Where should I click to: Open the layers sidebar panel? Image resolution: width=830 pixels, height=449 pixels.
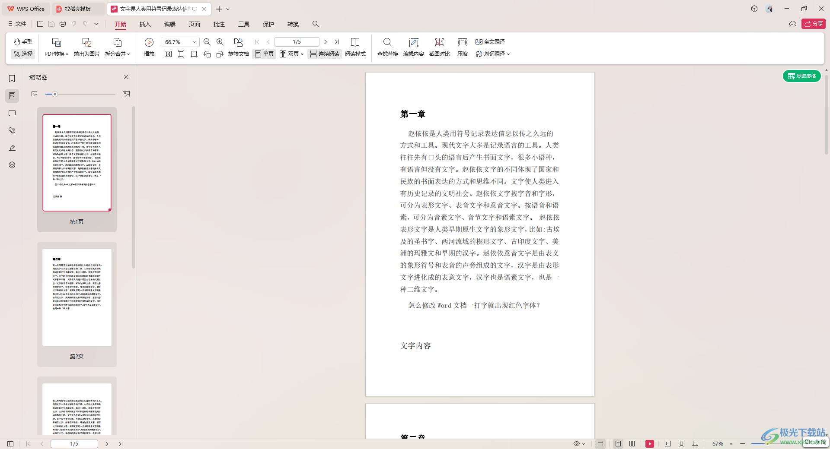[12, 165]
